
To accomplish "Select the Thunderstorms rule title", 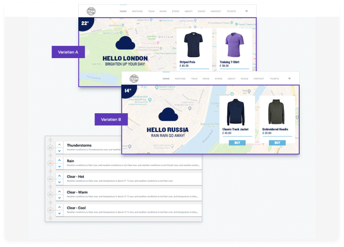I will [x=79, y=145].
